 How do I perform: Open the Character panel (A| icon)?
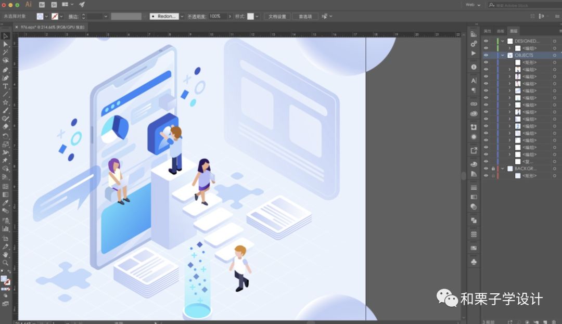click(x=474, y=81)
